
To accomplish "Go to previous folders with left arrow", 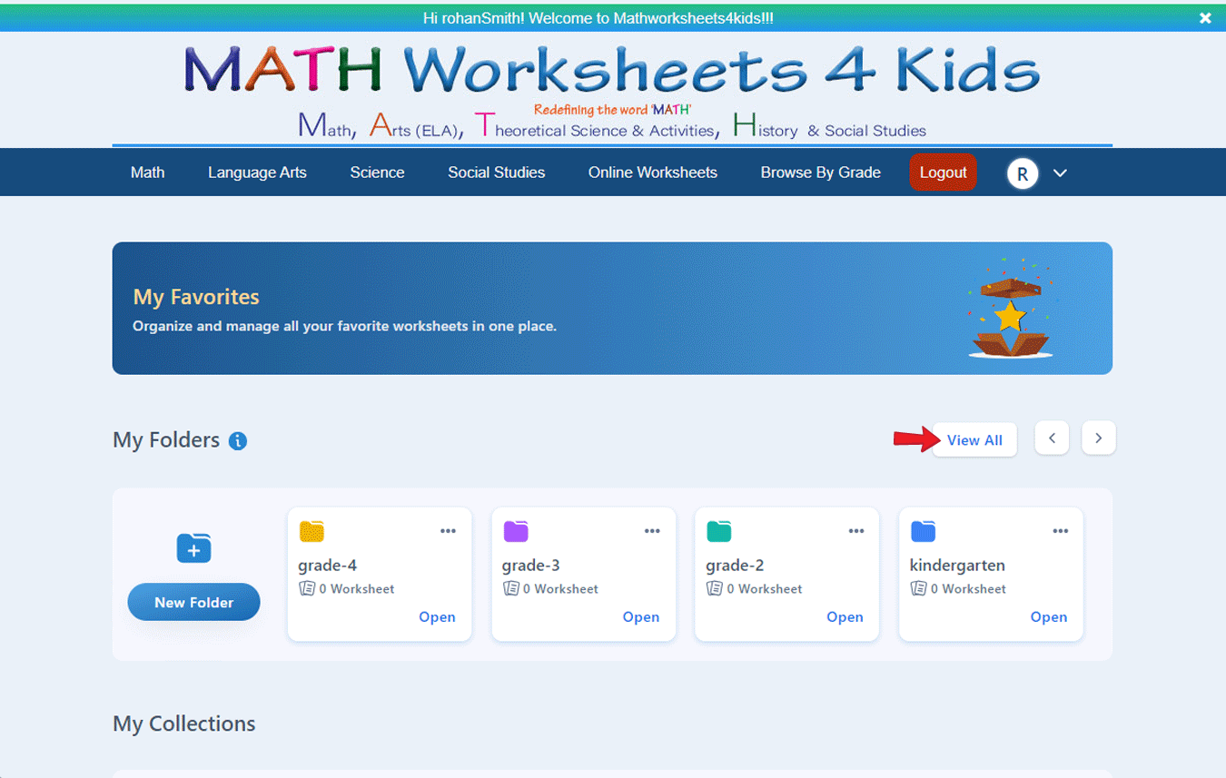I will pyautogui.click(x=1052, y=438).
